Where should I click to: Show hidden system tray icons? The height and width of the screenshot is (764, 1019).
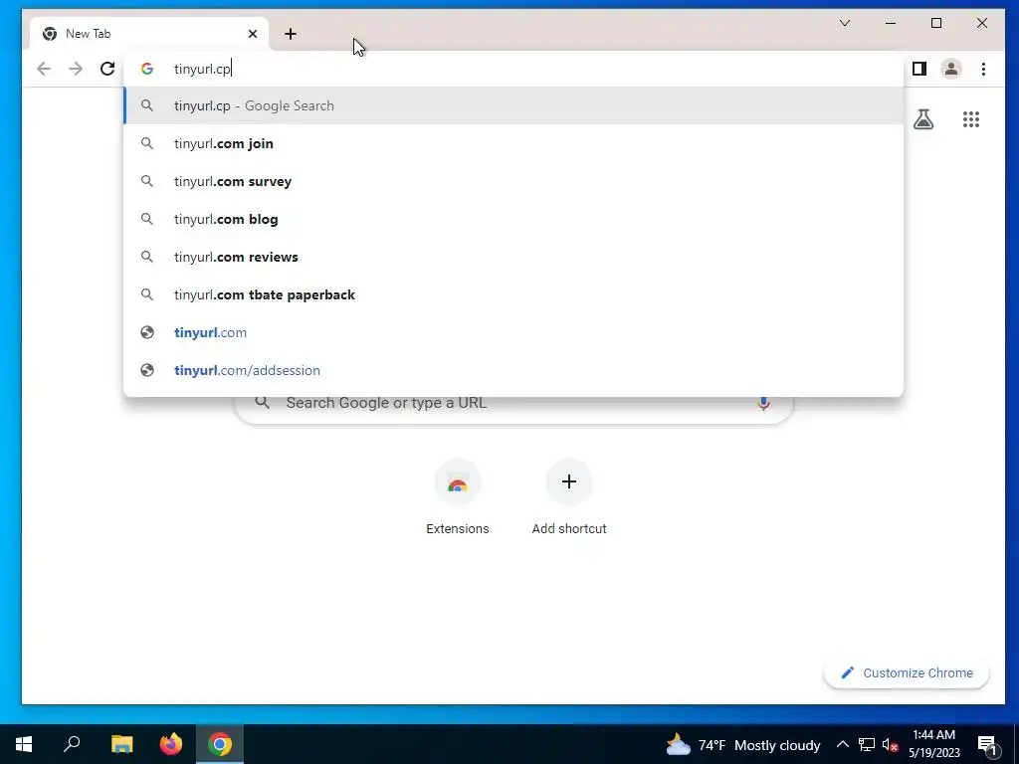842,744
